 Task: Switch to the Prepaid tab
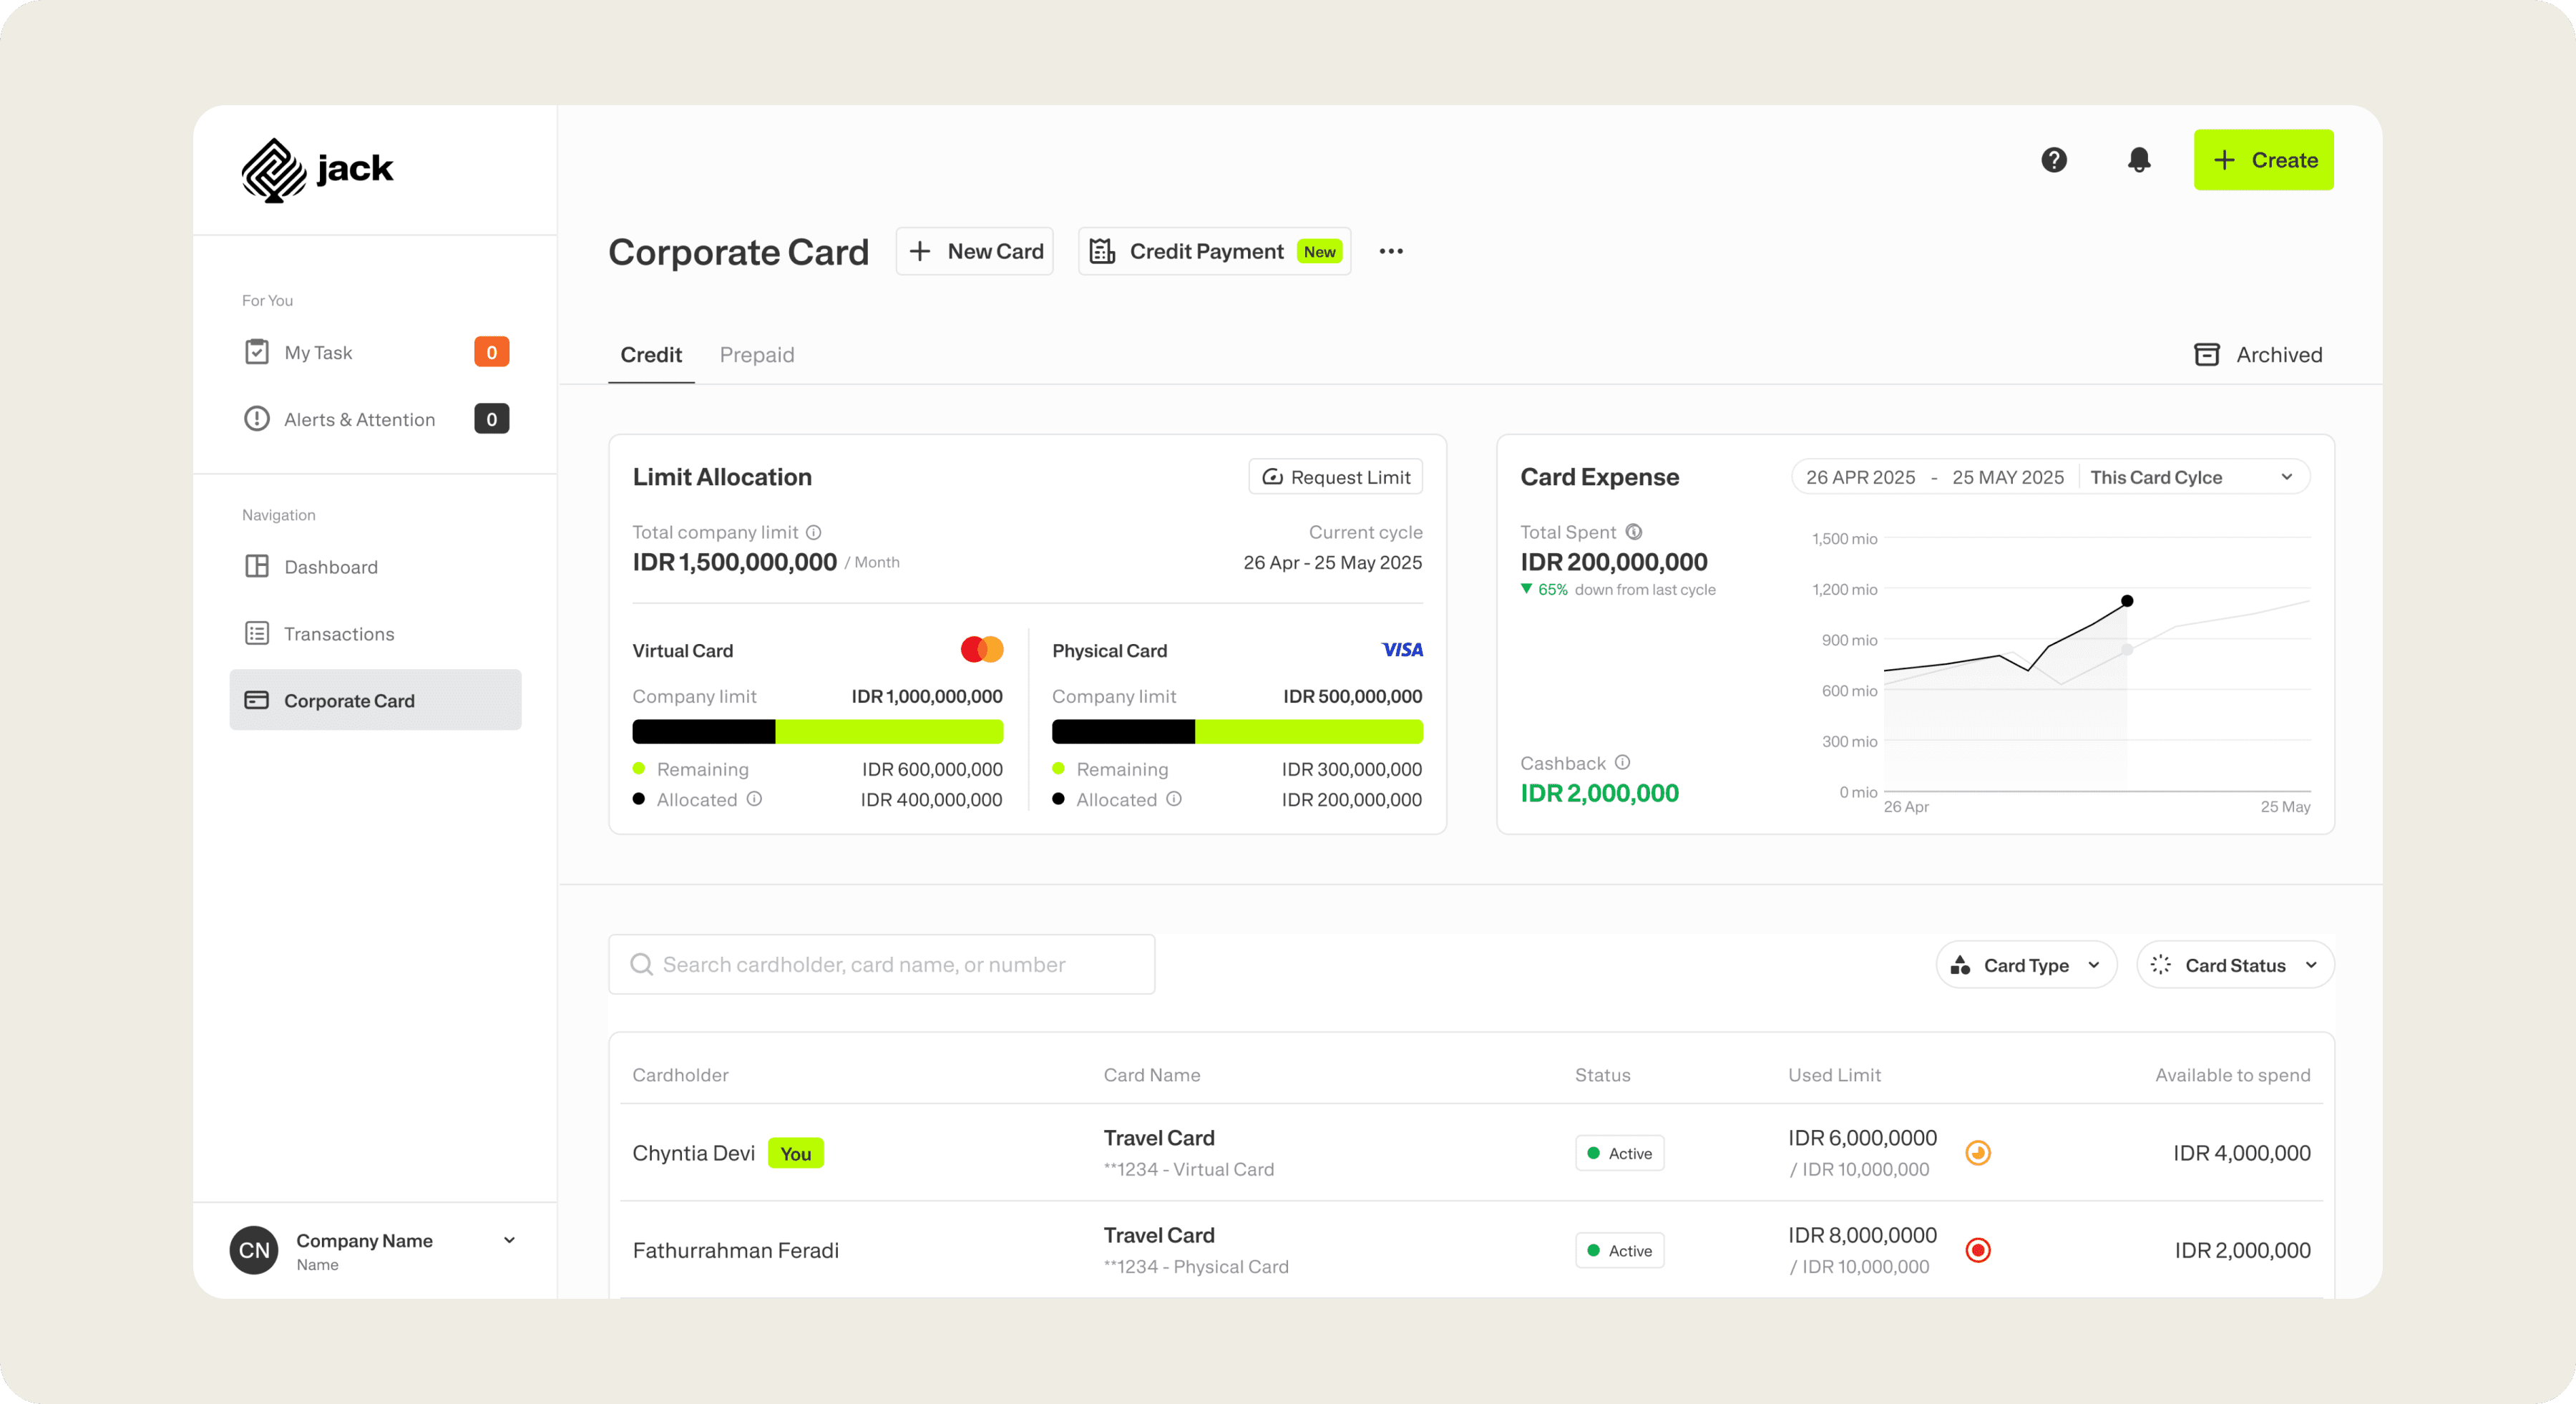(x=757, y=355)
